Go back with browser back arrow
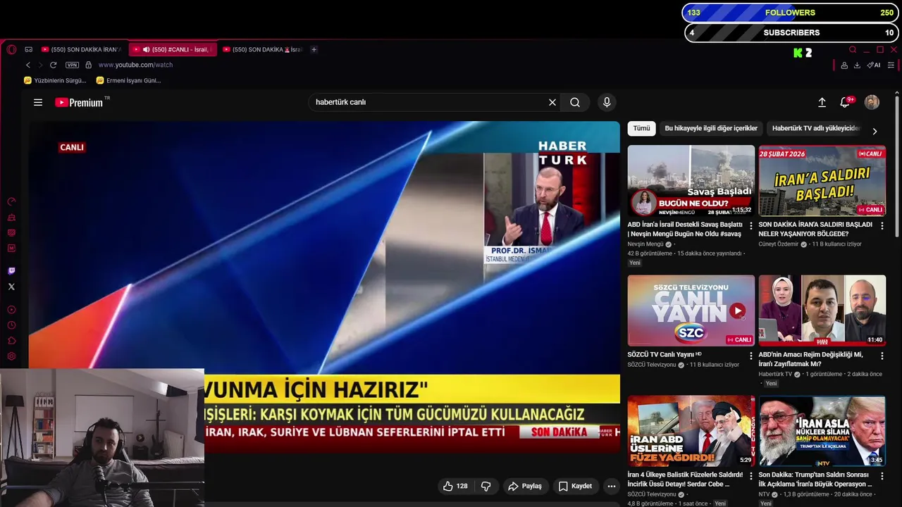This screenshot has height=507, width=902. coord(28,65)
